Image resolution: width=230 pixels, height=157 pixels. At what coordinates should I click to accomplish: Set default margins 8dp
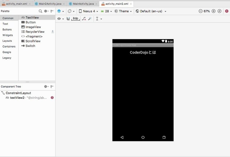tap(76, 18)
